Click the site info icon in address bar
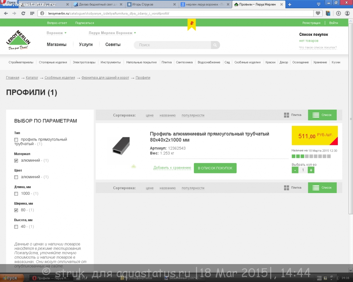Viewport: 353px width, 282px height. [42, 13]
